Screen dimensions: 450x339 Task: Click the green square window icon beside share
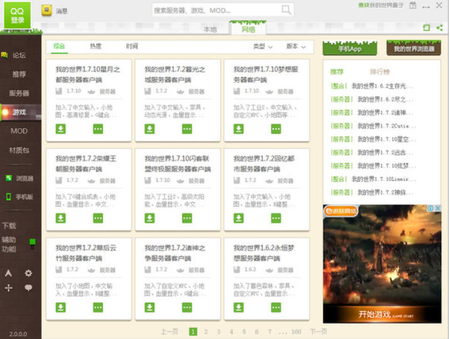point(426,28)
